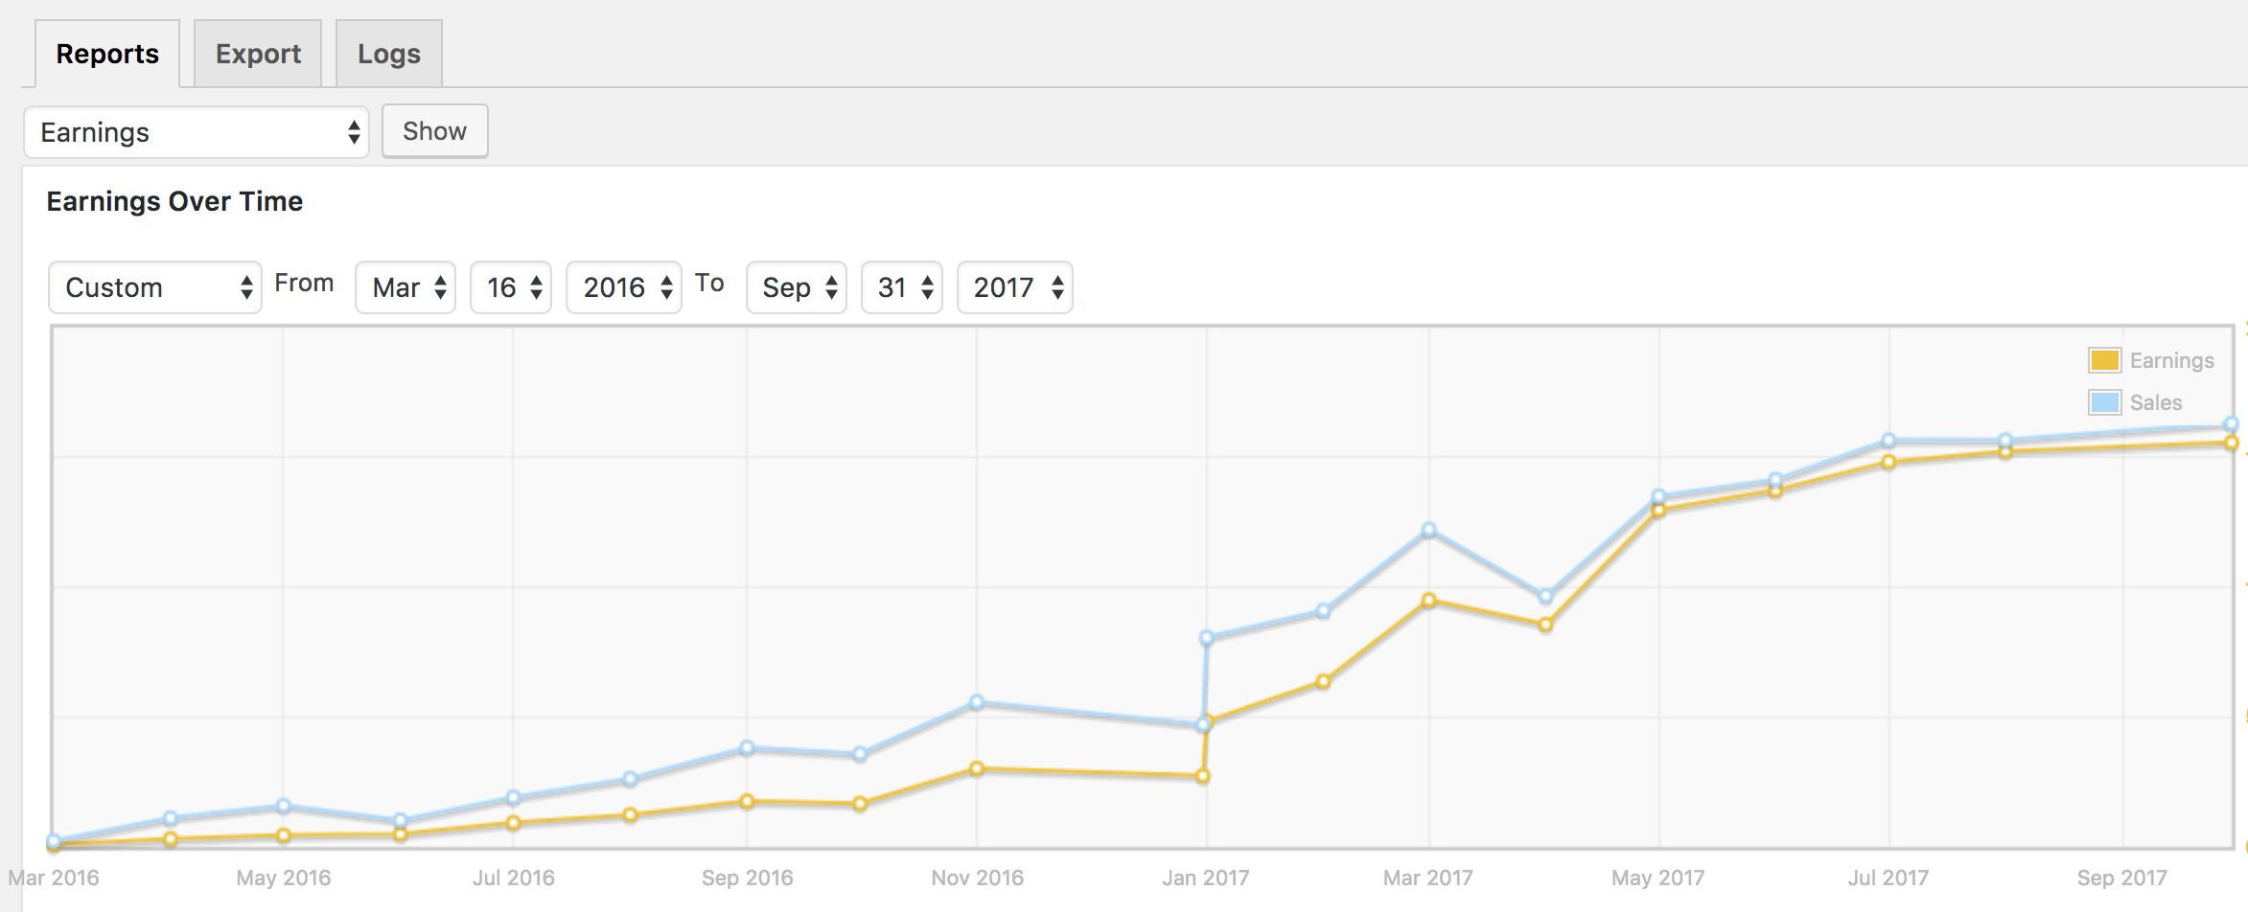Click the Earnings data point at May 2017

(x=1658, y=511)
